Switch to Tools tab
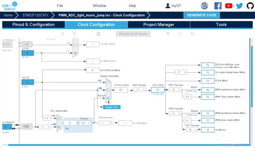This screenshot has width=255, height=148. point(221,25)
